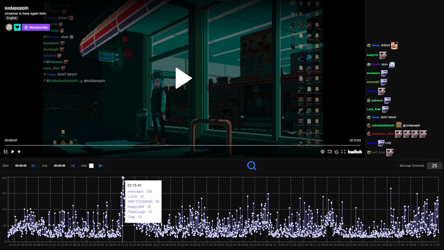Click chat username Znods
Image resolution: width=444 pixels, height=250 pixels.
coord(376,64)
